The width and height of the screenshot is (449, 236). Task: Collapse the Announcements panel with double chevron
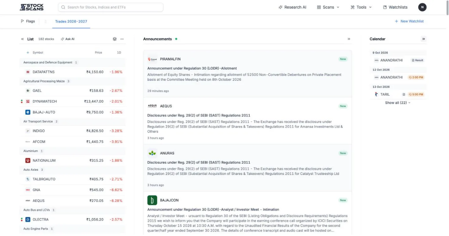tap(349, 39)
